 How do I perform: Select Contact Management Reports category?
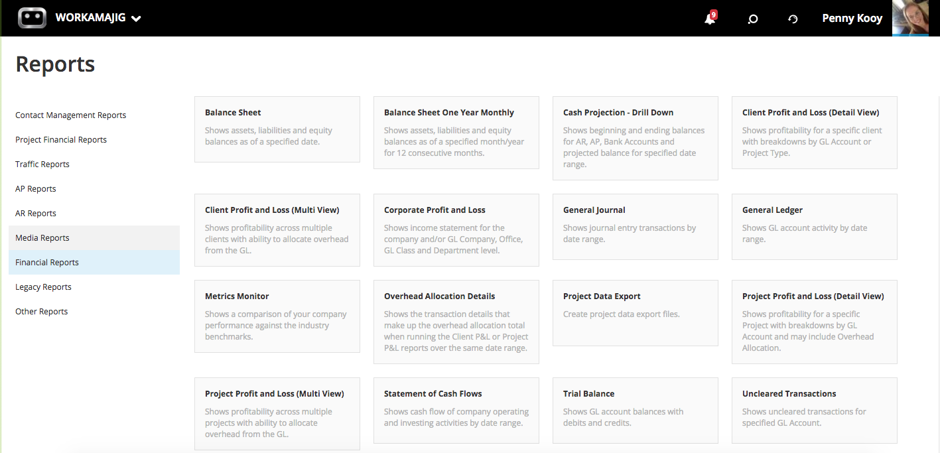70,115
